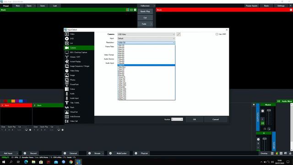Select the Video input type
This screenshot has height=165, width=293.
(79, 34)
